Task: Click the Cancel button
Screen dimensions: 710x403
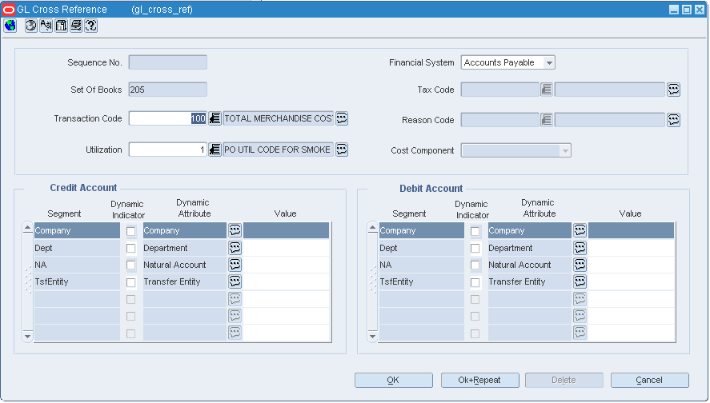Action: pos(649,380)
